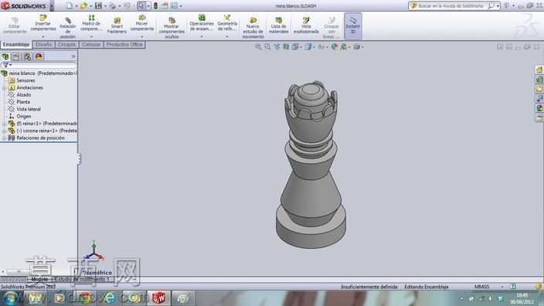This screenshot has width=544, height=306.
Task: Click 'Insuficientemente definida' status text
Action: pos(369,287)
